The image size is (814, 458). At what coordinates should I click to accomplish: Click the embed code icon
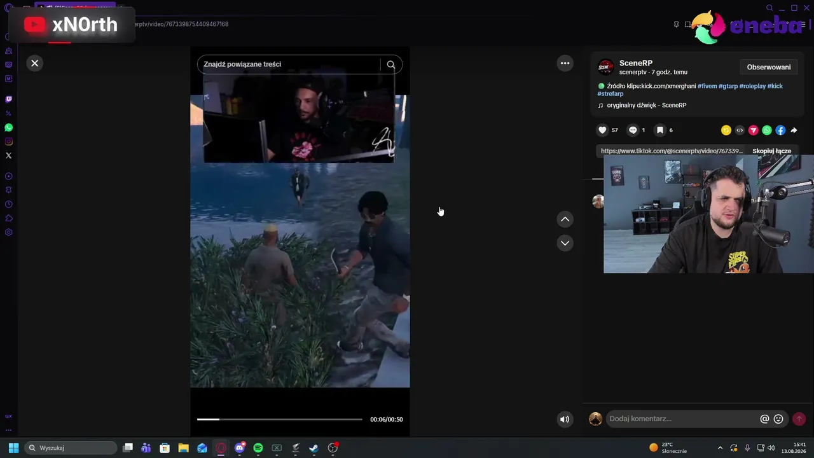pyautogui.click(x=740, y=130)
